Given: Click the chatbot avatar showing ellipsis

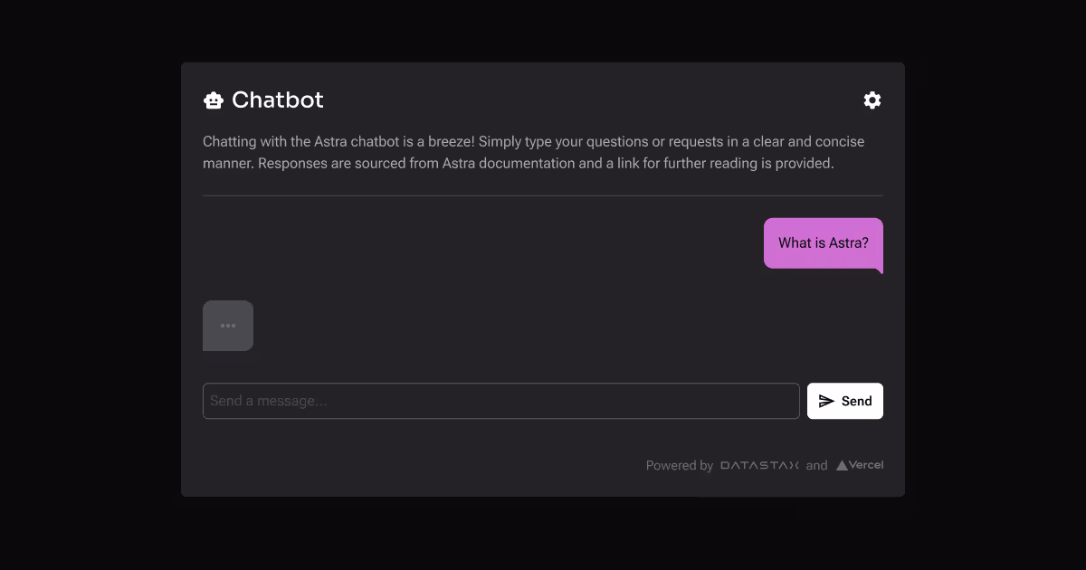Looking at the screenshot, I should coord(228,325).
